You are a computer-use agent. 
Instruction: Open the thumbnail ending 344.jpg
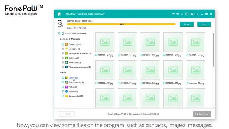pos(173,70)
